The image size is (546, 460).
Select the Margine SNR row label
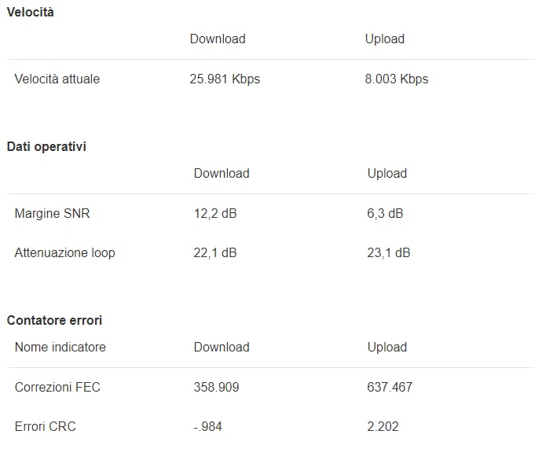(x=52, y=213)
